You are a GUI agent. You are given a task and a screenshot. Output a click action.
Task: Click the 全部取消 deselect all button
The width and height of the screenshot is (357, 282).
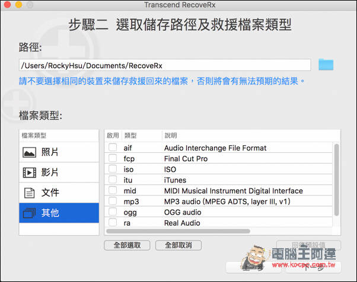pyautogui.click(x=179, y=245)
